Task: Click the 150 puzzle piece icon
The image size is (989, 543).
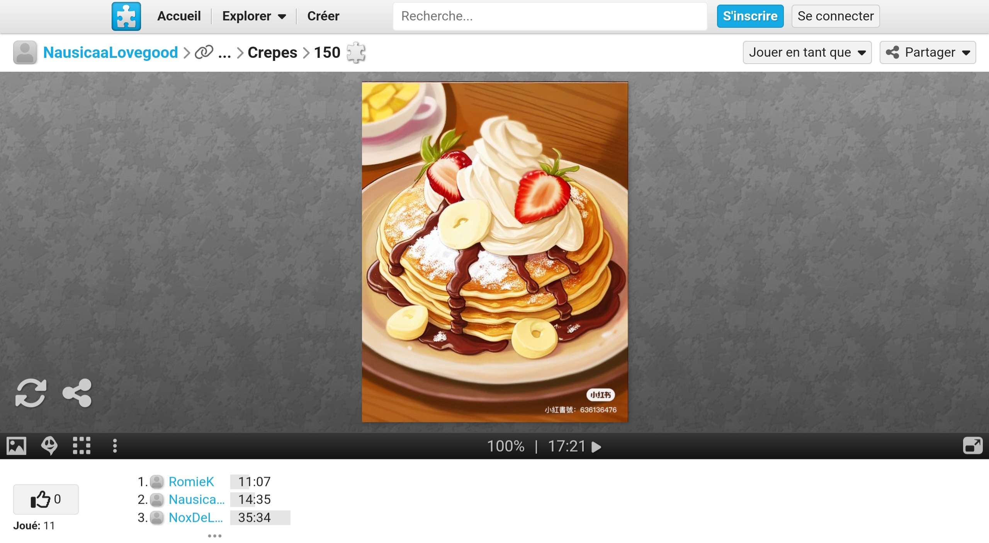Action: [x=356, y=52]
